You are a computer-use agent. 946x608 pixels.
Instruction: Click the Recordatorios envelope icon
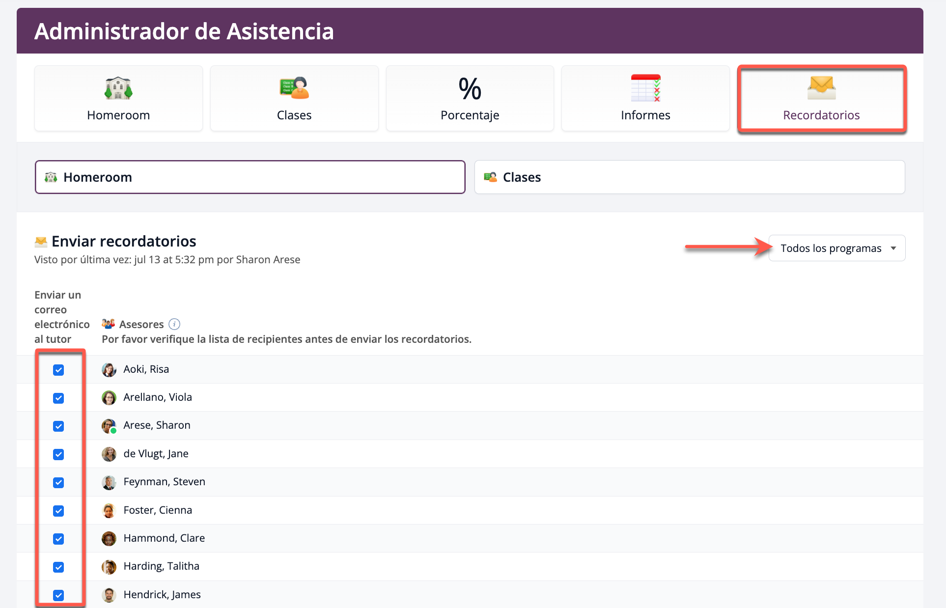[821, 88]
